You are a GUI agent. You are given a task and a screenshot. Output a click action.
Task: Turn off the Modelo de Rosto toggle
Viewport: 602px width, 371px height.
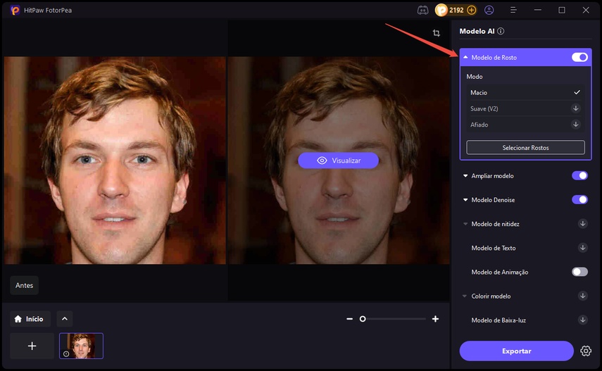[579, 57]
